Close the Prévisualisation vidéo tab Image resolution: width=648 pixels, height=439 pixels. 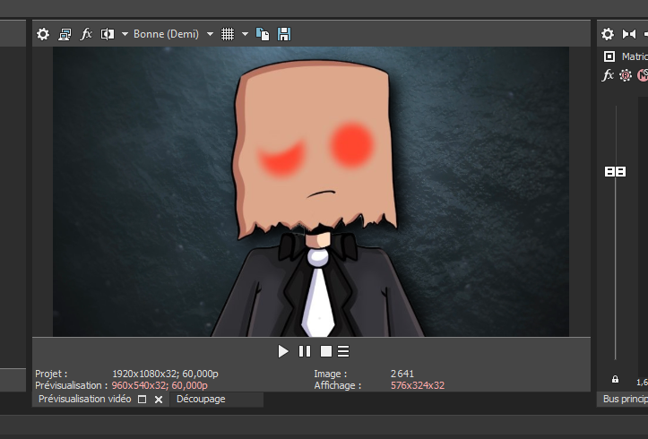point(159,400)
